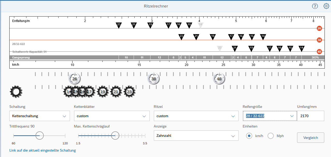Viewport: 331px width, 157px height.
Task: Open the help question mark icon
Action: [x=315, y=6]
